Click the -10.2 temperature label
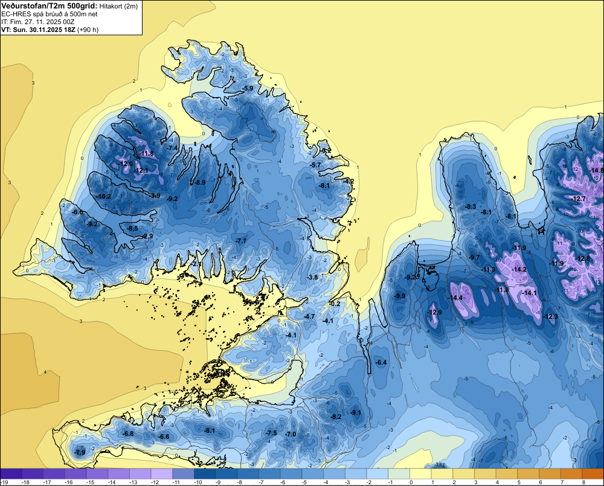The image size is (604, 486). click(x=103, y=196)
